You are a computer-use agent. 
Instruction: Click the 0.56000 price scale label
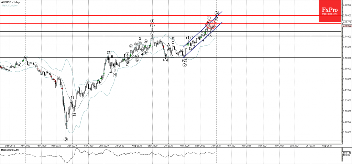pyautogui.click(x=346, y=132)
